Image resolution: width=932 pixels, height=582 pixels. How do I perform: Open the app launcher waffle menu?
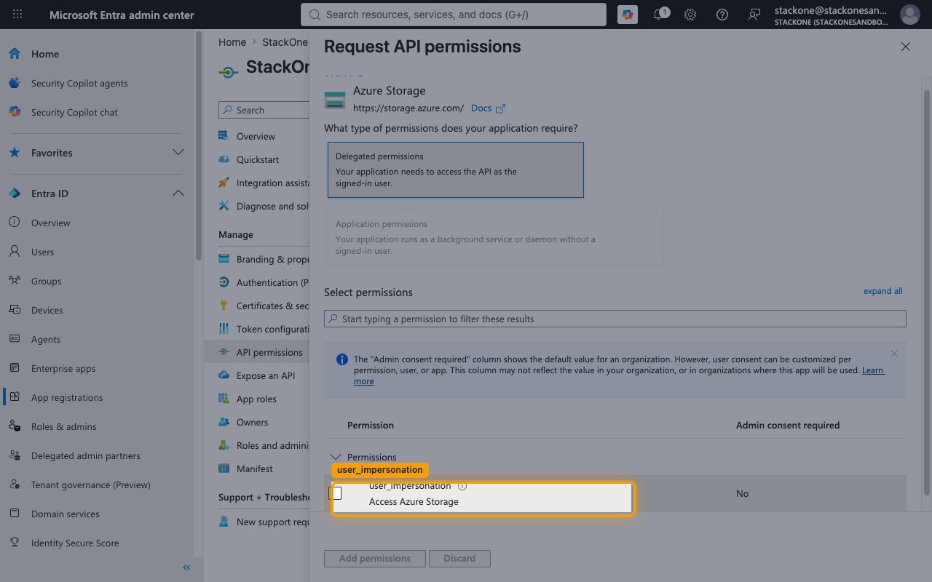tap(17, 15)
